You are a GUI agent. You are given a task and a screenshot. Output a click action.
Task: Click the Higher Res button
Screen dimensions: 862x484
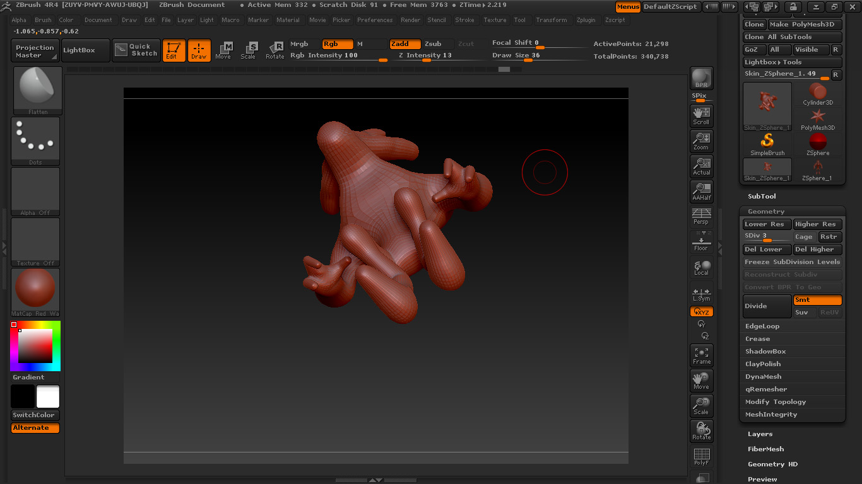click(817, 224)
